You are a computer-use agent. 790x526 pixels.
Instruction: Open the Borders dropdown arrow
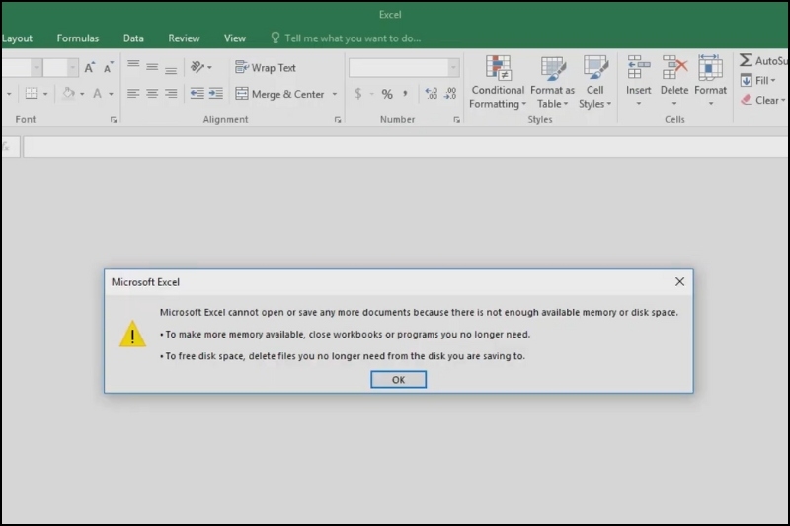45,94
